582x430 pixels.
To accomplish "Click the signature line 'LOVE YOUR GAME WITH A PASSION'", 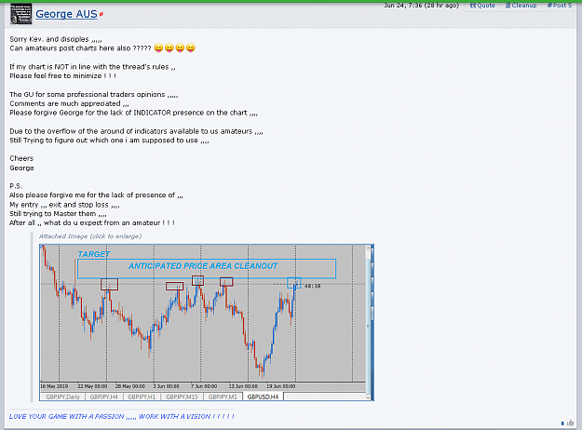I will click(x=122, y=417).
